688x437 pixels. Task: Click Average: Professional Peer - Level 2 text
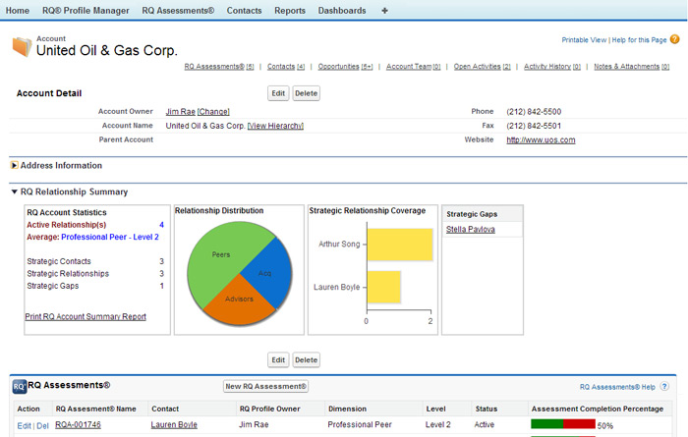pos(92,237)
